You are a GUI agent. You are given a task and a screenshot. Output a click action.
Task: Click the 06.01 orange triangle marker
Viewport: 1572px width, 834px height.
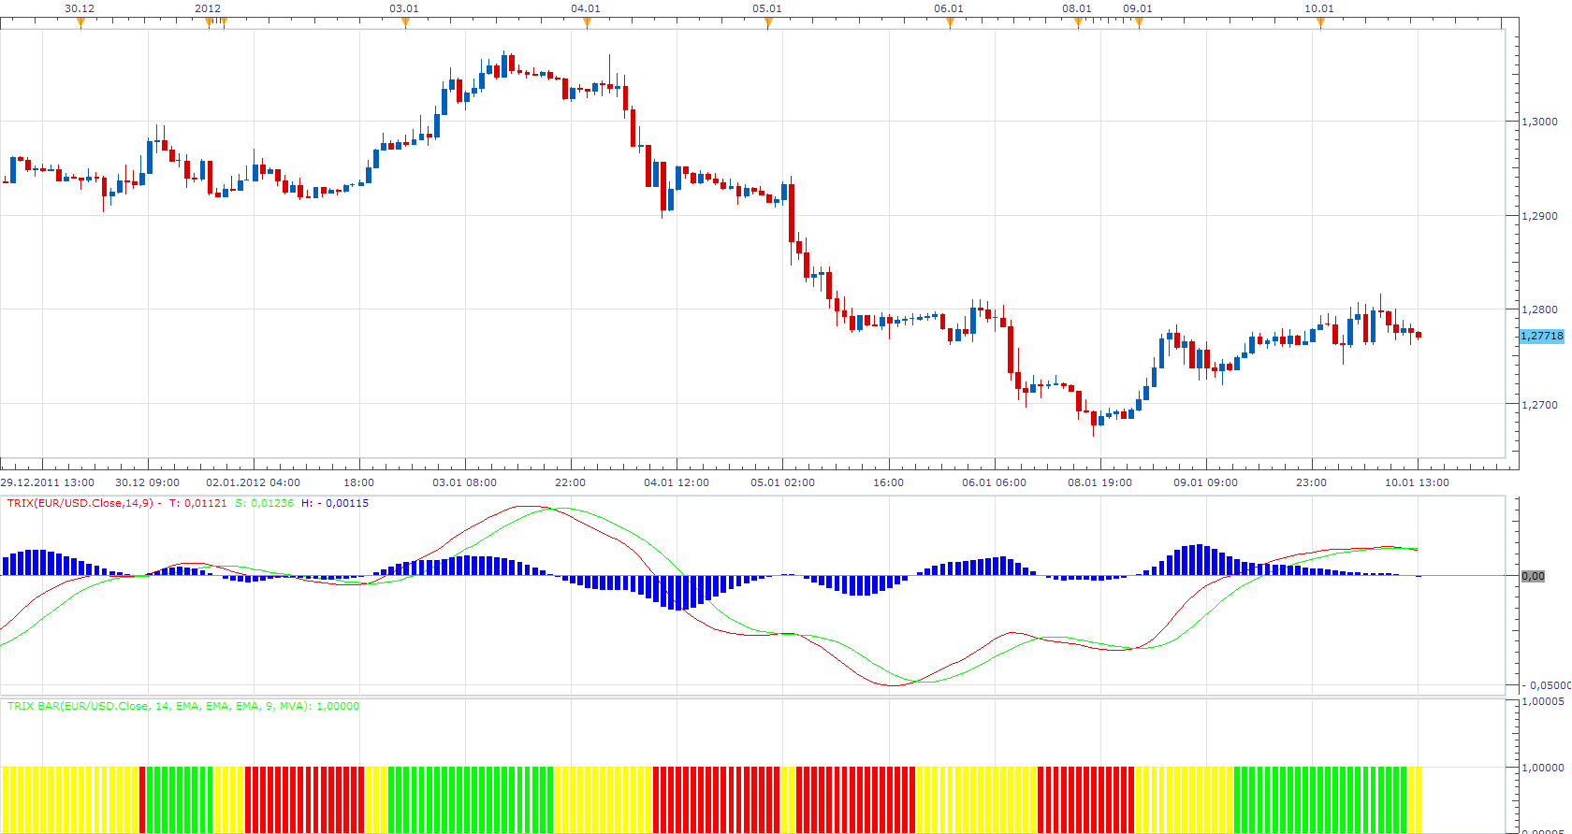pyautogui.click(x=950, y=23)
